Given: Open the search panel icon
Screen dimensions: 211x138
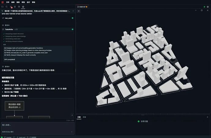Looking at the screenshot, I should click(6, 7).
